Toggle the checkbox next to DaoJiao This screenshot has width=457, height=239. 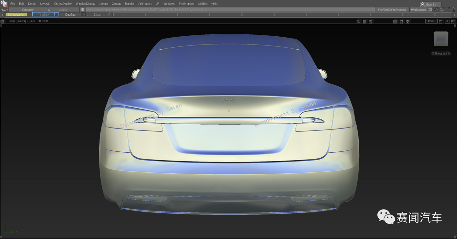84,14
